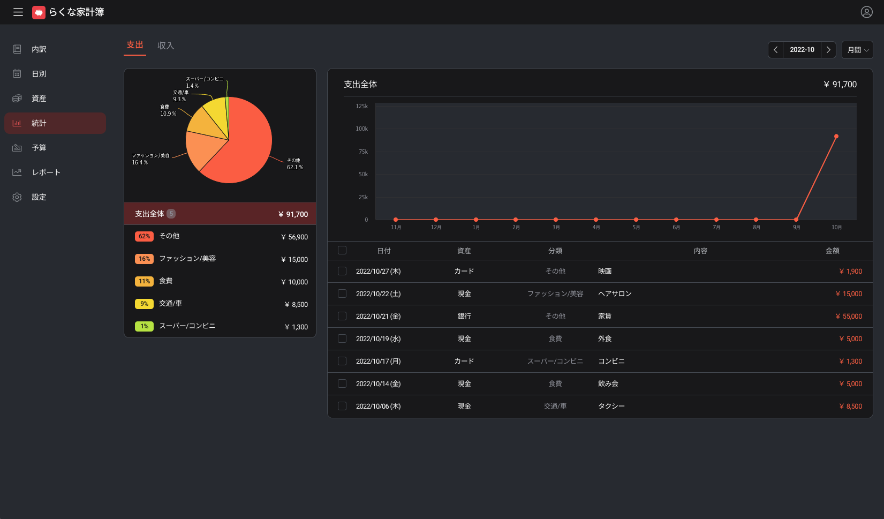Select the ファッション/美容 category row
This screenshot has height=519, width=884.
tap(220, 259)
